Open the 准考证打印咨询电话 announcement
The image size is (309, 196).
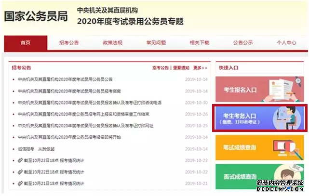point(90,103)
